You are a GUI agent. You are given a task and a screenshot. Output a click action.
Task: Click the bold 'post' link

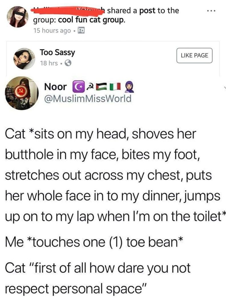pyautogui.click(x=147, y=11)
